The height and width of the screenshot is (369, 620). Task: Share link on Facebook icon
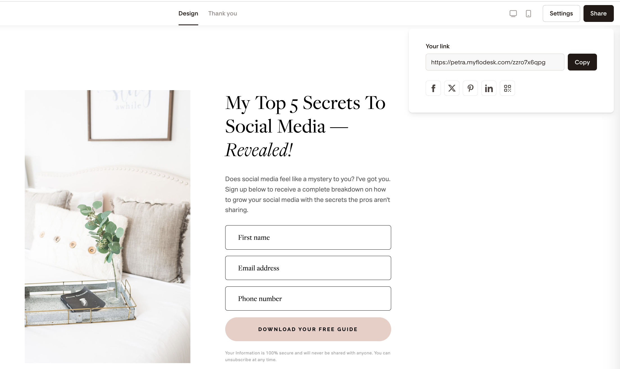(x=433, y=88)
